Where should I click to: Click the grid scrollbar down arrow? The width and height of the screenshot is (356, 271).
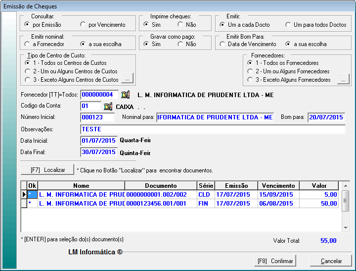click(x=346, y=227)
